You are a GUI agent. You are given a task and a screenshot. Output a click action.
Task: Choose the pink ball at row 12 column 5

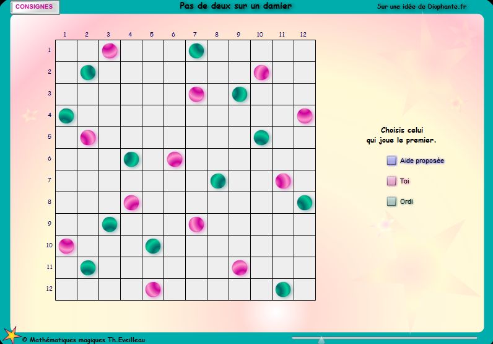pyautogui.click(x=153, y=290)
